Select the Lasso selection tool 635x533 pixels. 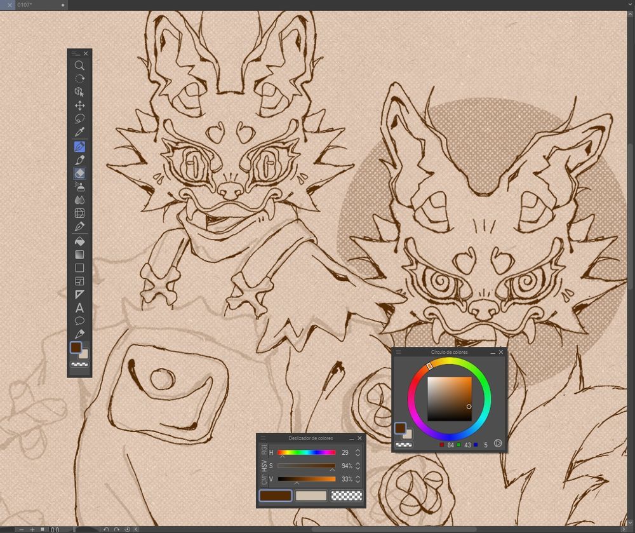point(79,119)
